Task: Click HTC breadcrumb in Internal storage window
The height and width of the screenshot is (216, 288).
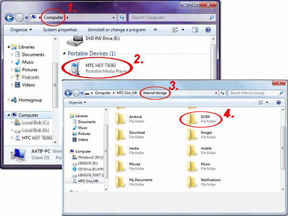Action: coord(127,93)
